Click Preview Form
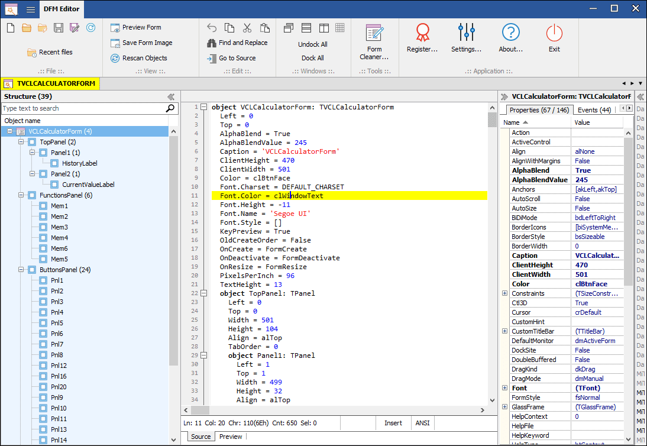 pos(136,27)
